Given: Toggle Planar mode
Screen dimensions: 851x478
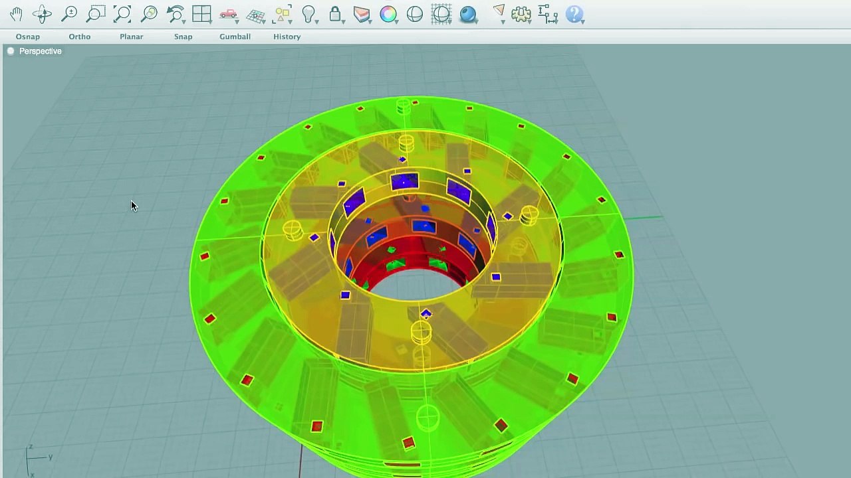Looking at the screenshot, I should point(132,37).
